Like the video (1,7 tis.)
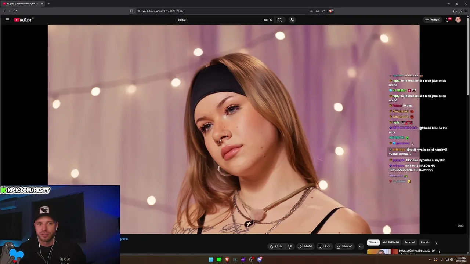This screenshot has height=264, width=470. point(276,246)
